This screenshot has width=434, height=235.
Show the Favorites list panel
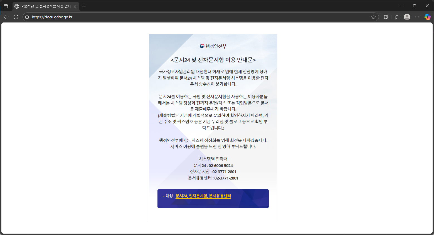(x=397, y=17)
